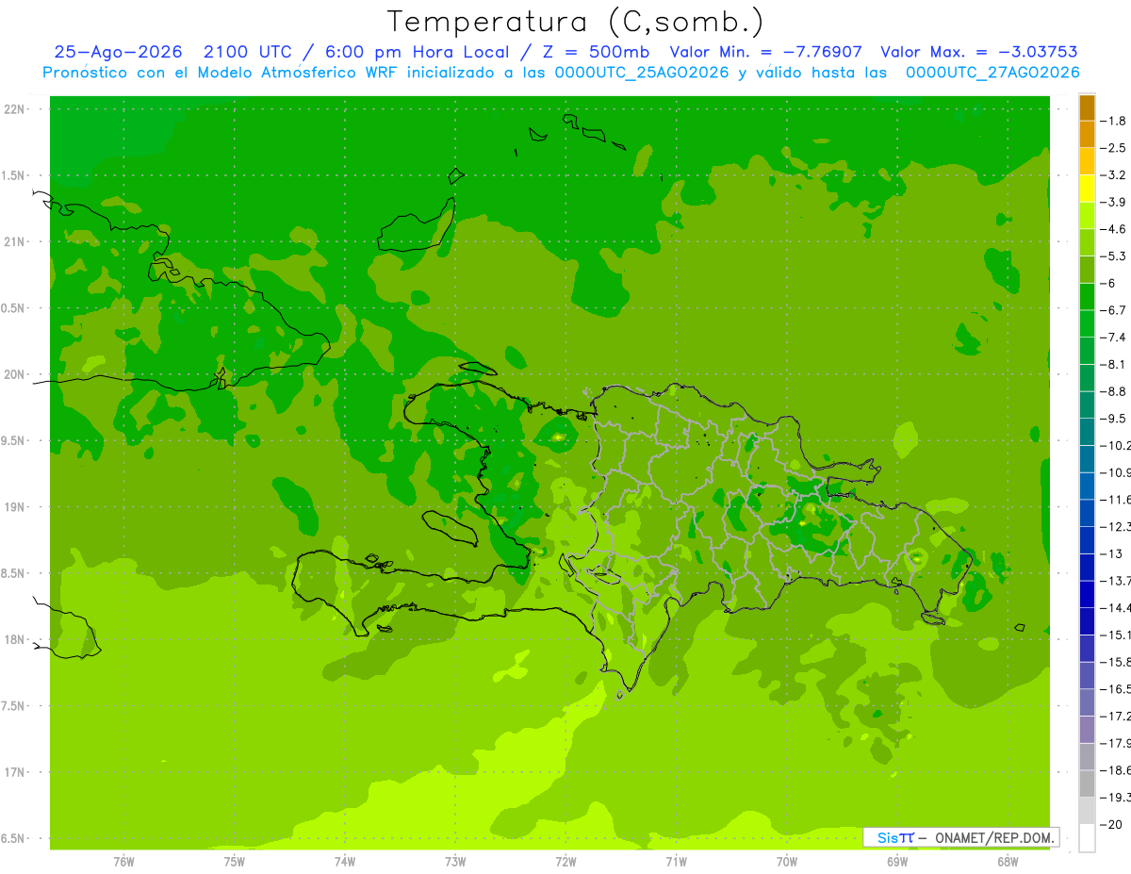The height and width of the screenshot is (874, 1131).
Task: Pick the gray swatch between -18.6 and -19.3
Action: point(1088,784)
